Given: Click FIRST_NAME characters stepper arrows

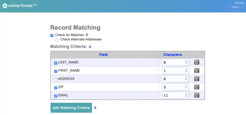Looking at the screenshot, I should [x=186, y=70].
